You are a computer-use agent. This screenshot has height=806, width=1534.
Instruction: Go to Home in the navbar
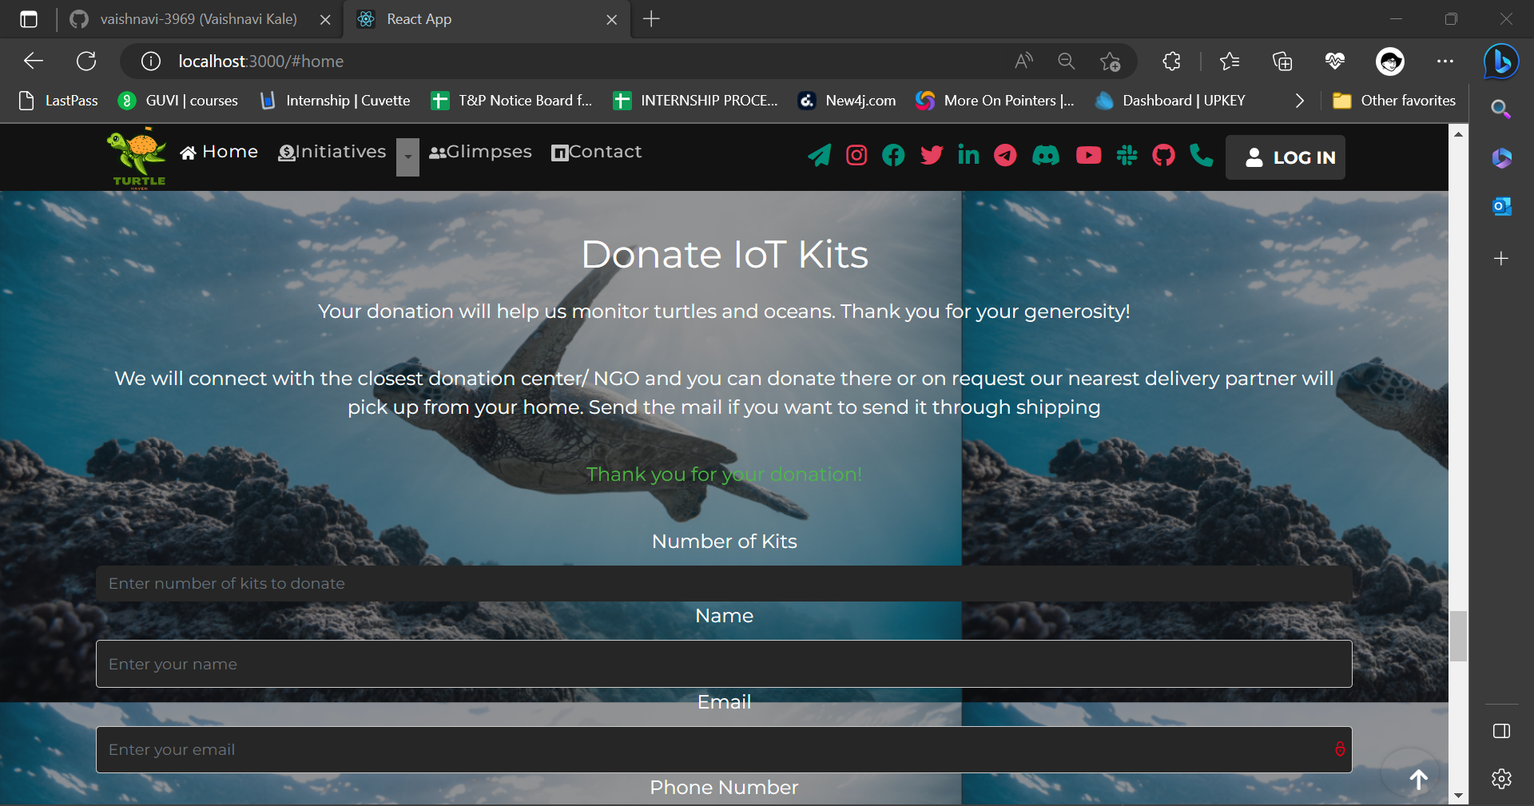(219, 152)
